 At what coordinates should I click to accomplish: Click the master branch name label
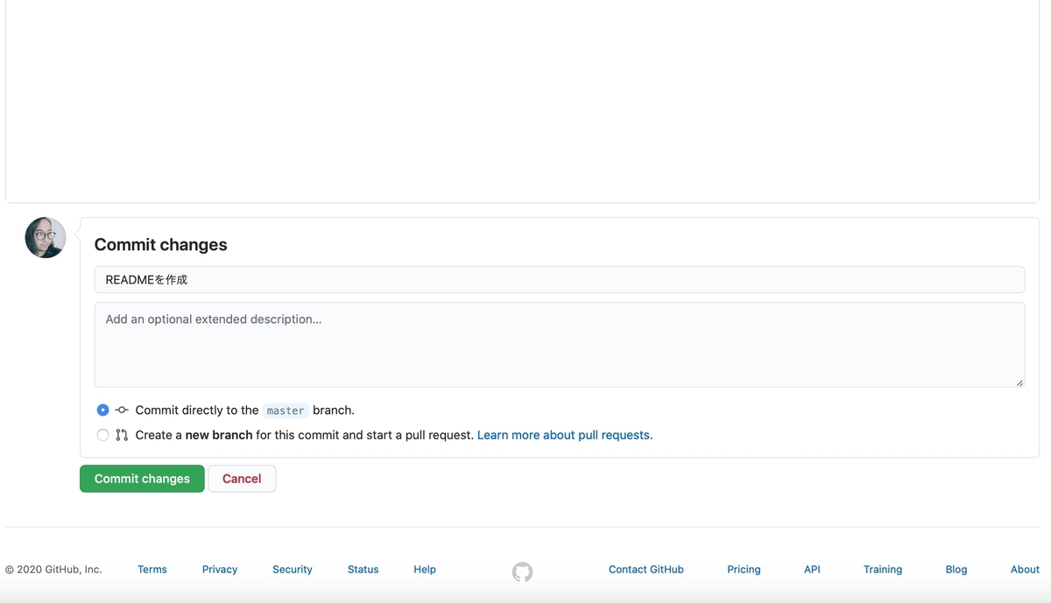pos(286,410)
